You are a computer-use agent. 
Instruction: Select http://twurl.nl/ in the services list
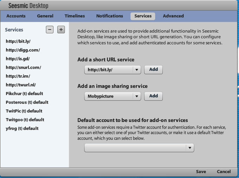(21, 85)
